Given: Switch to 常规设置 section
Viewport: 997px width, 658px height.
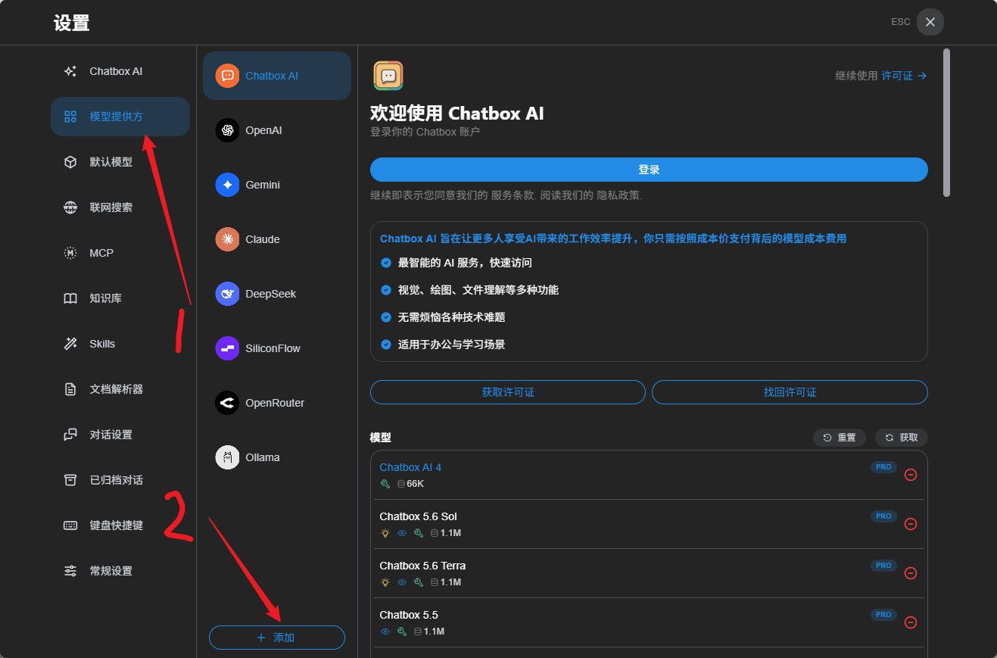Looking at the screenshot, I should click(x=120, y=571).
